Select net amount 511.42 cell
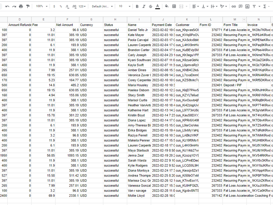 coord(67,175)
